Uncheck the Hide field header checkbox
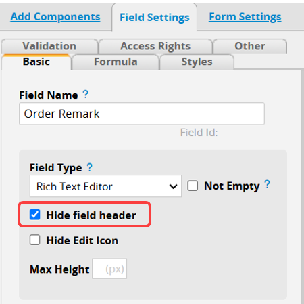The image size is (304, 304). [35, 215]
